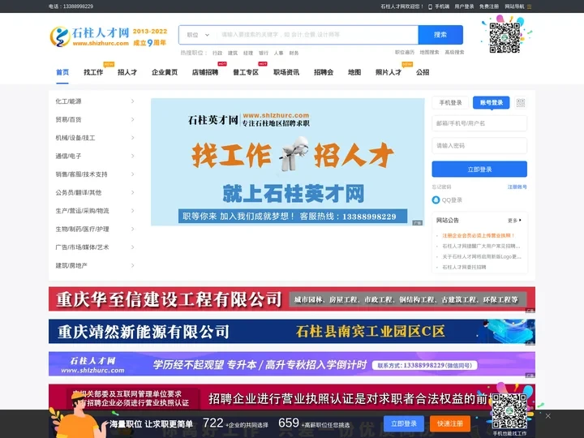Open the 找工作 nav tab

(x=93, y=72)
